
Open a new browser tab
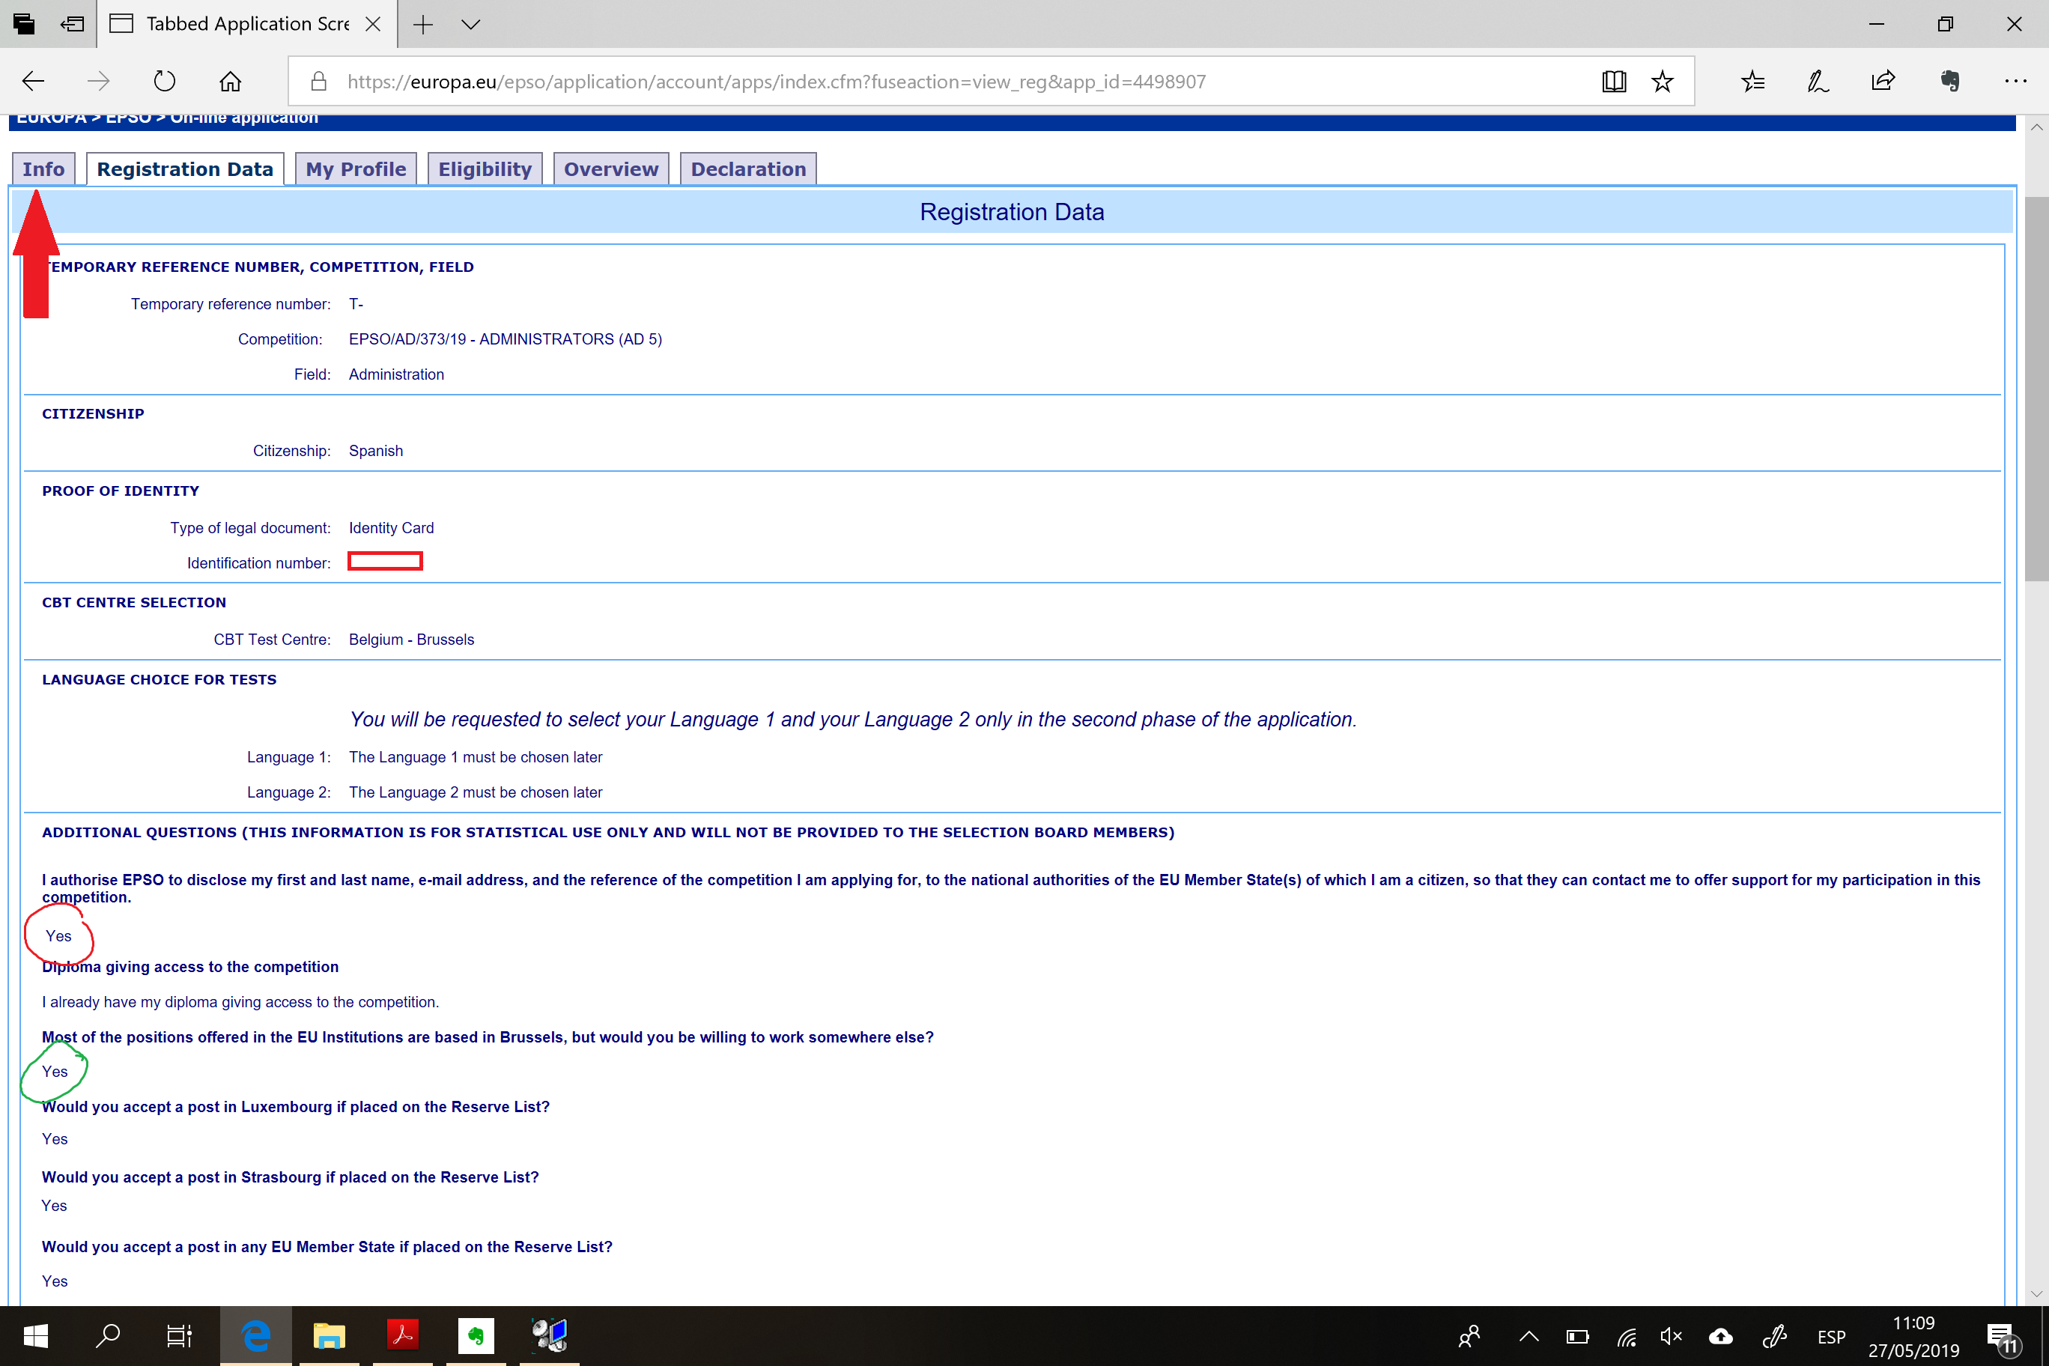click(x=422, y=23)
